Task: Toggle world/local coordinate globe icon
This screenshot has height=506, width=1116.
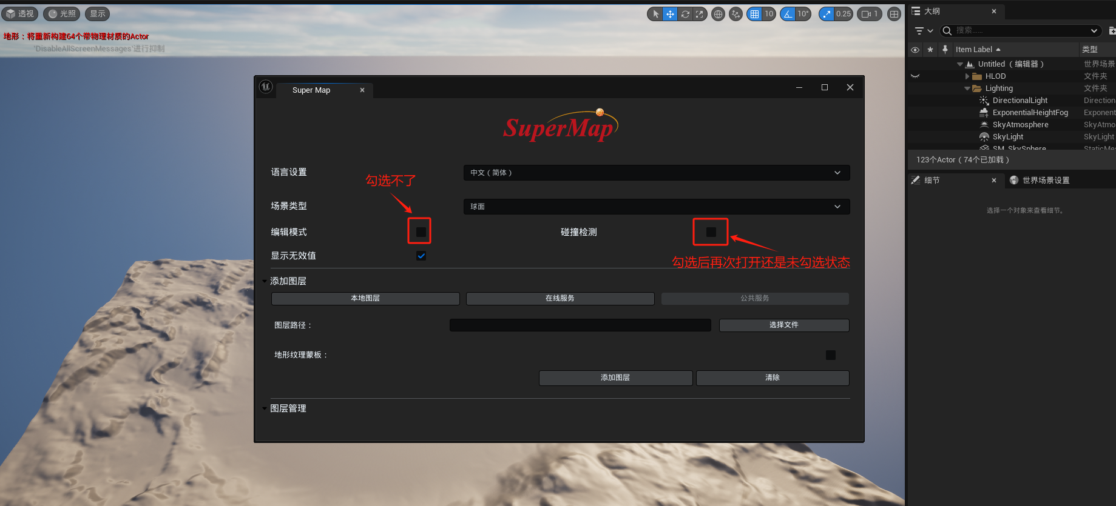Action: click(x=718, y=14)
